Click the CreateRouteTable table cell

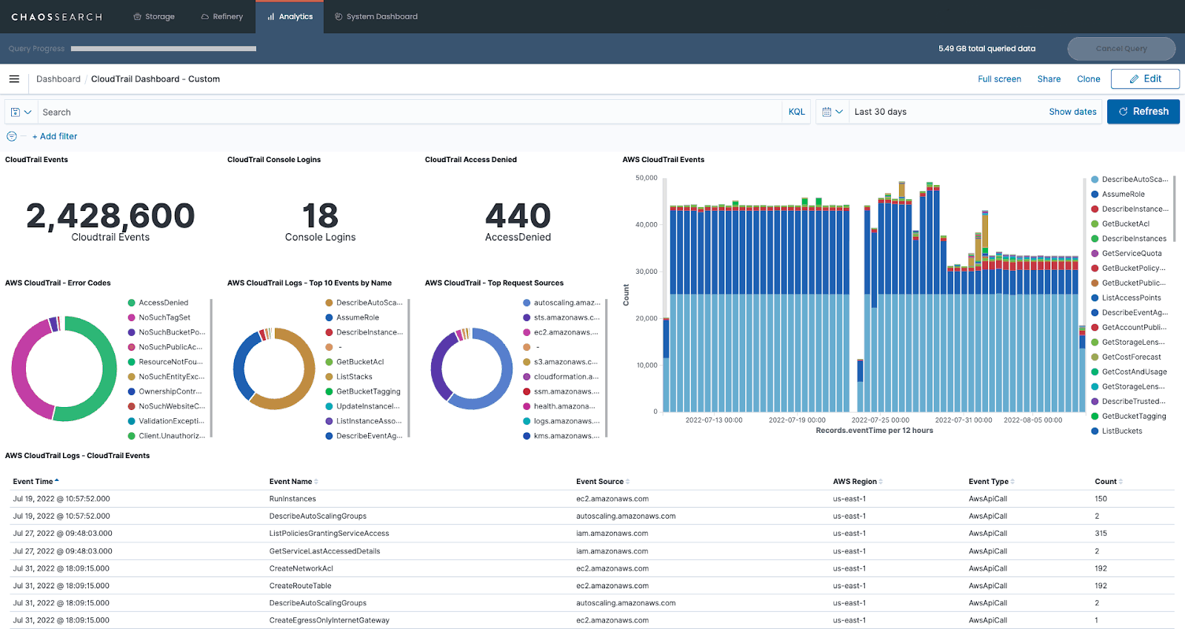(x=300, y=586)
